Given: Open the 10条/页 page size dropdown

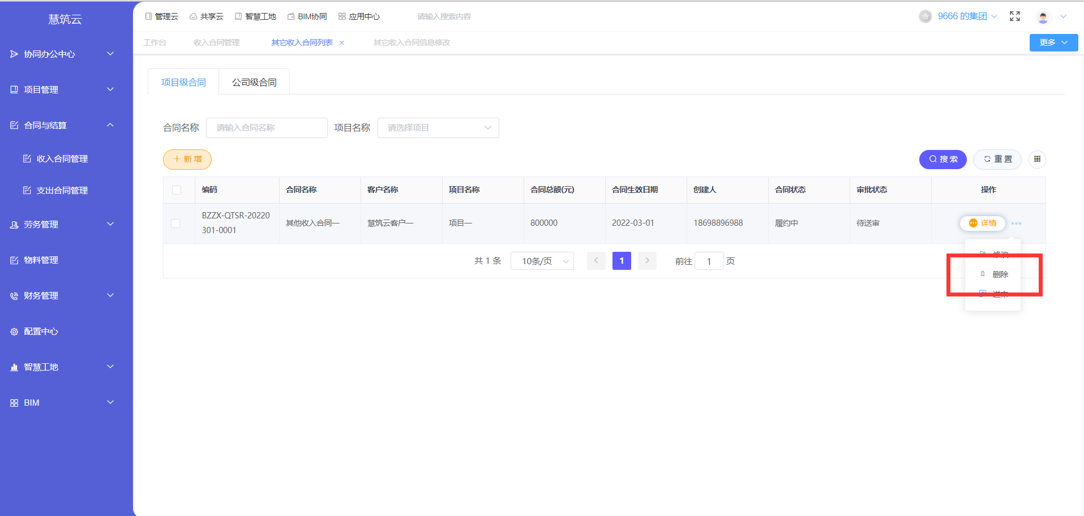Looking at the screenshot, I should [x=542, y=261].
